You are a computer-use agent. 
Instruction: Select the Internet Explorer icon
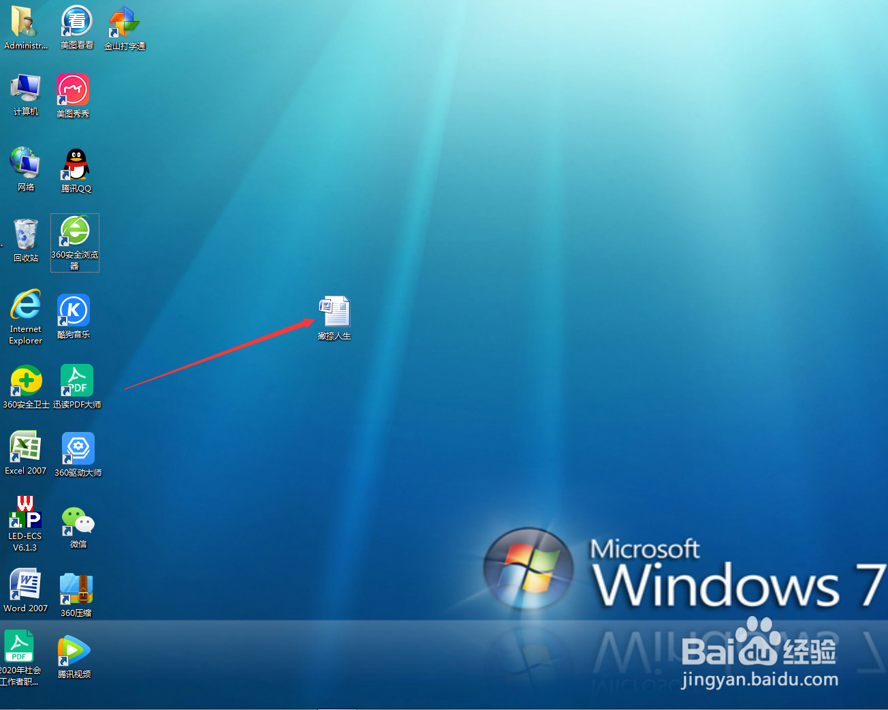(x=26, y=305)
